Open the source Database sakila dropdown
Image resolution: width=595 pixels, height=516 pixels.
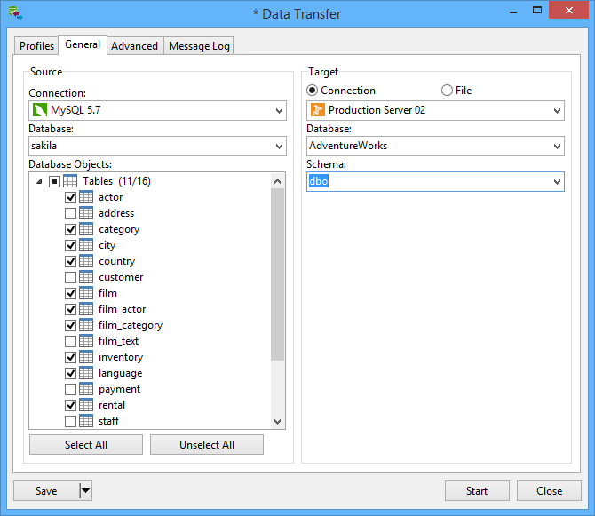click(x=279, y=146)
